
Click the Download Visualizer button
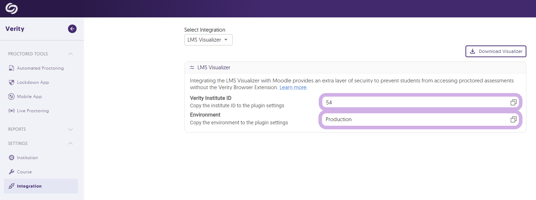[x=496, y=52]
